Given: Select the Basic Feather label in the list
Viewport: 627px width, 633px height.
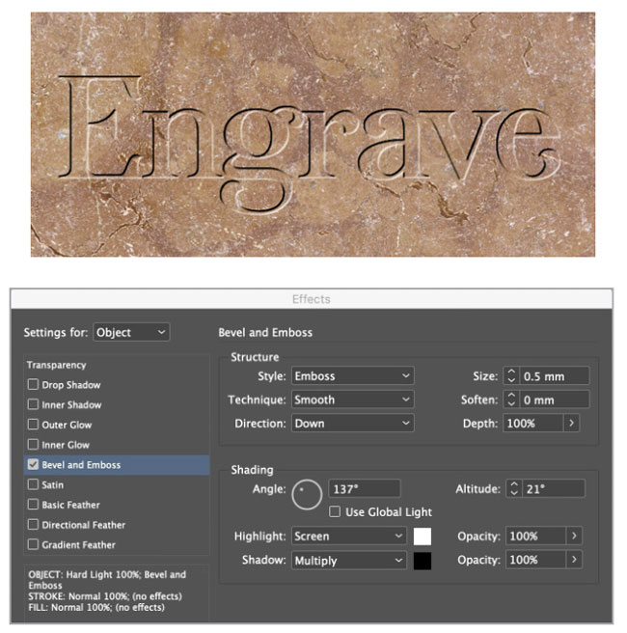Looking at the screenshot, I should pyautogui.click(x=70, y=505).
